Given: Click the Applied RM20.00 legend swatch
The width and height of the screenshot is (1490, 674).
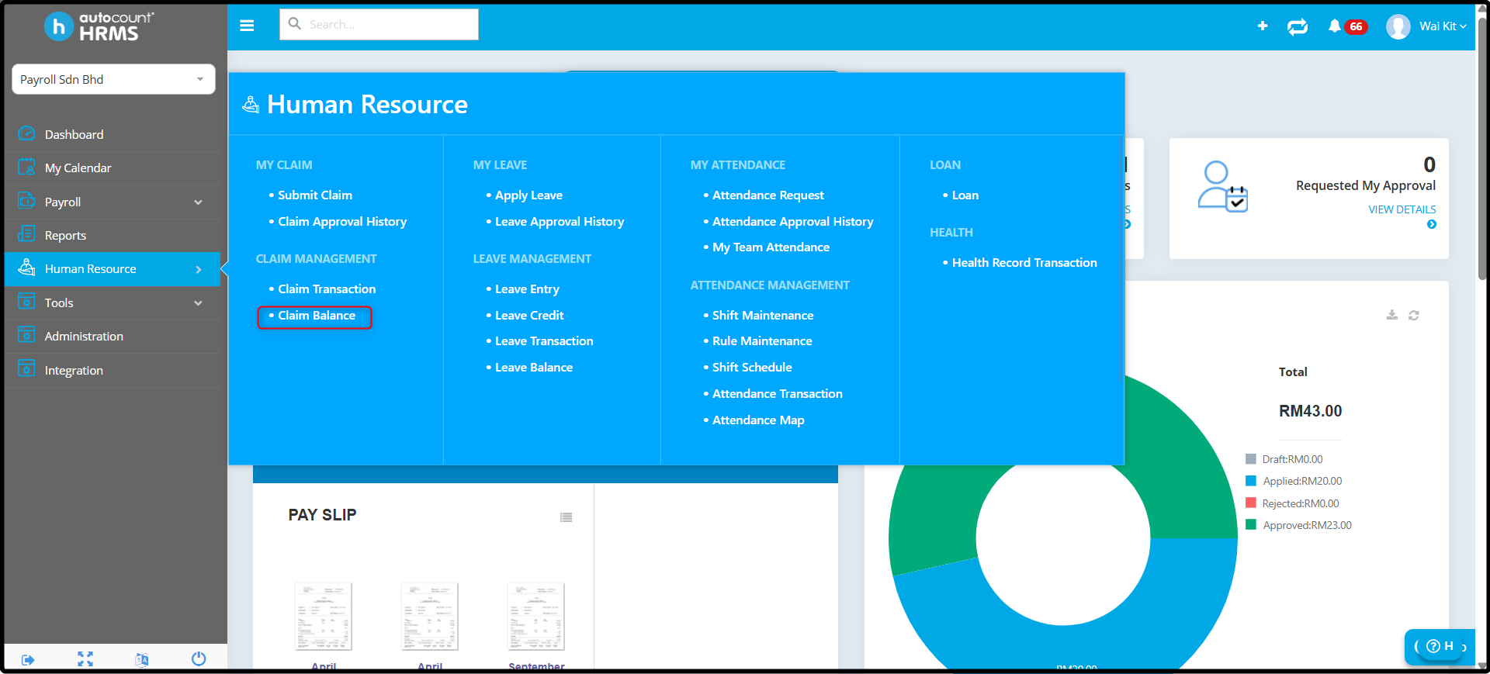Looking at the screenshot, I should point(1251,481).
